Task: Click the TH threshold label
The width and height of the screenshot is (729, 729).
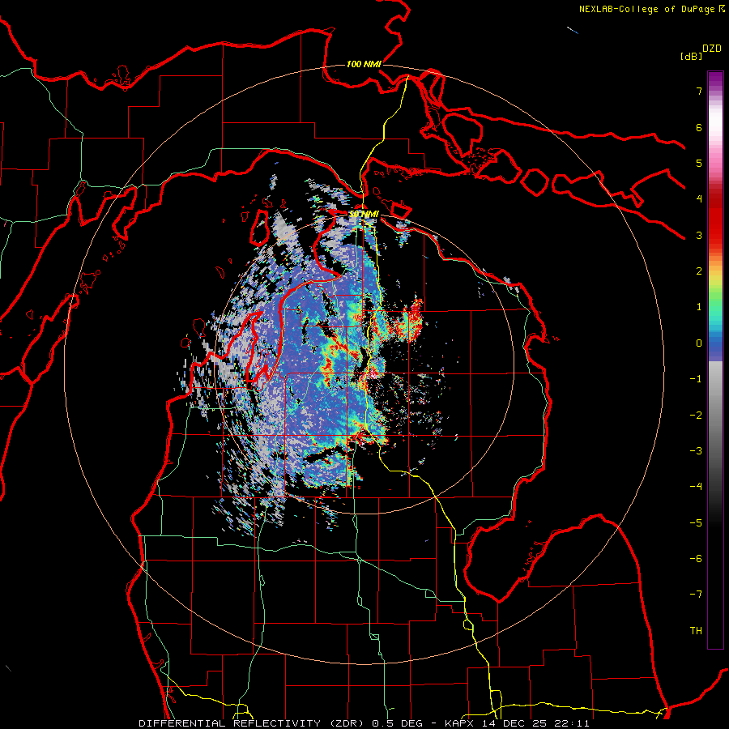Action: point(696,631)
